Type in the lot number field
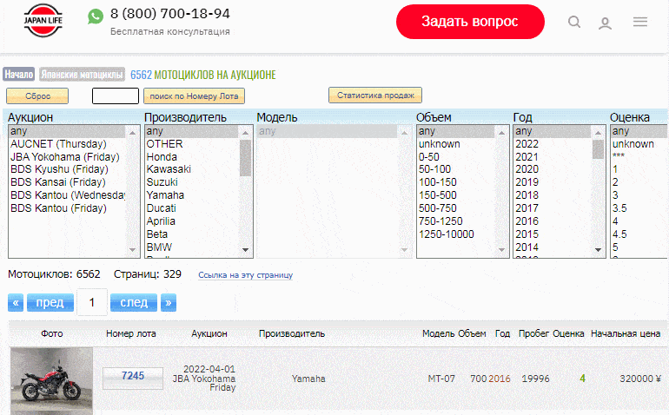 (x=115, y=96)
